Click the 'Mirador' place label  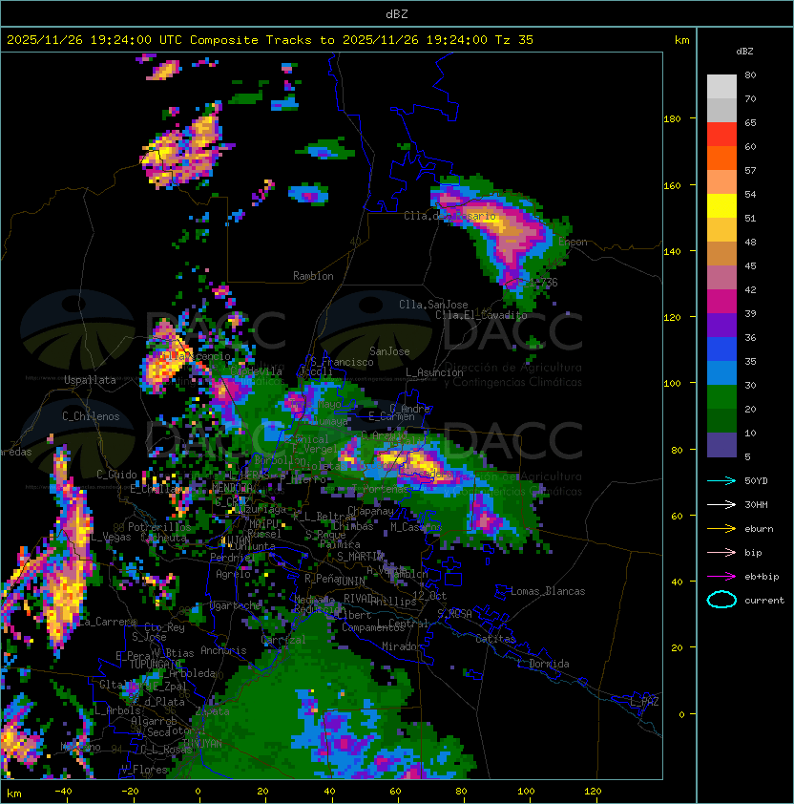coord(403,646)
